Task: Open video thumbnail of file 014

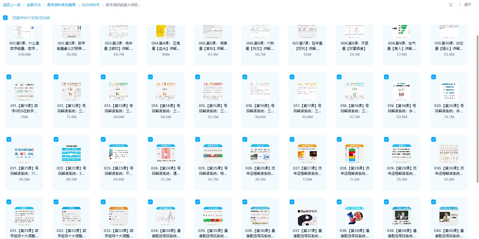Action: pos(166,91)
